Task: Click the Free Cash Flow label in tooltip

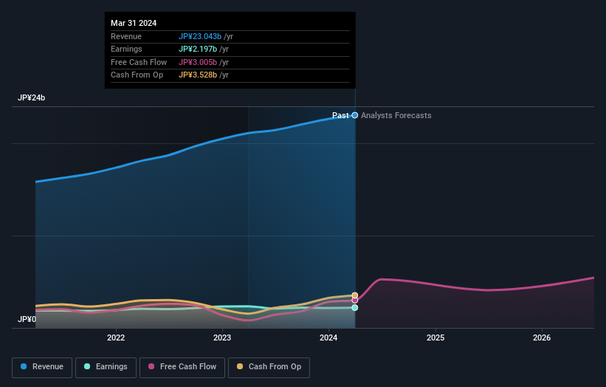Action: (x=139, y=62)
